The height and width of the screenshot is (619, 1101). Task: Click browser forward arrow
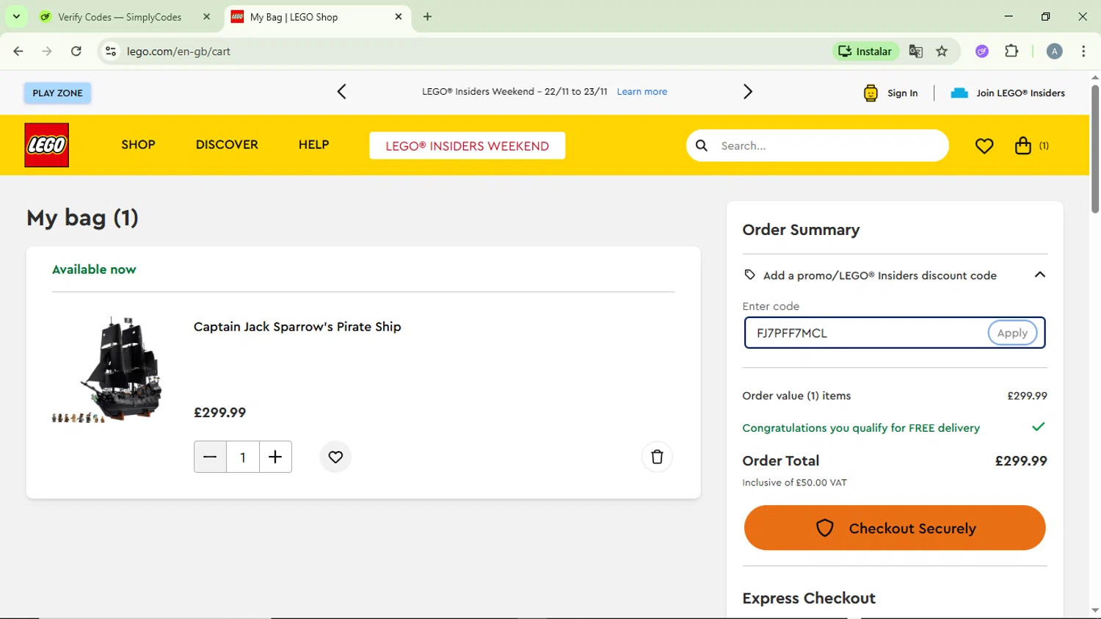click(47, 51)
